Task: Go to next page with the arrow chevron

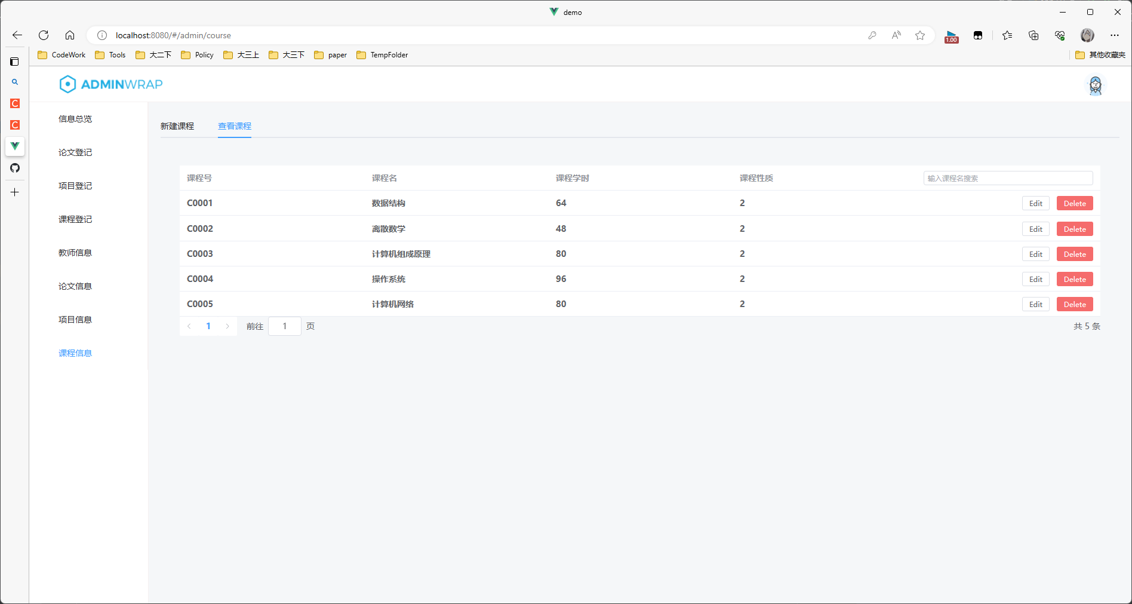Action: point(227,326)
